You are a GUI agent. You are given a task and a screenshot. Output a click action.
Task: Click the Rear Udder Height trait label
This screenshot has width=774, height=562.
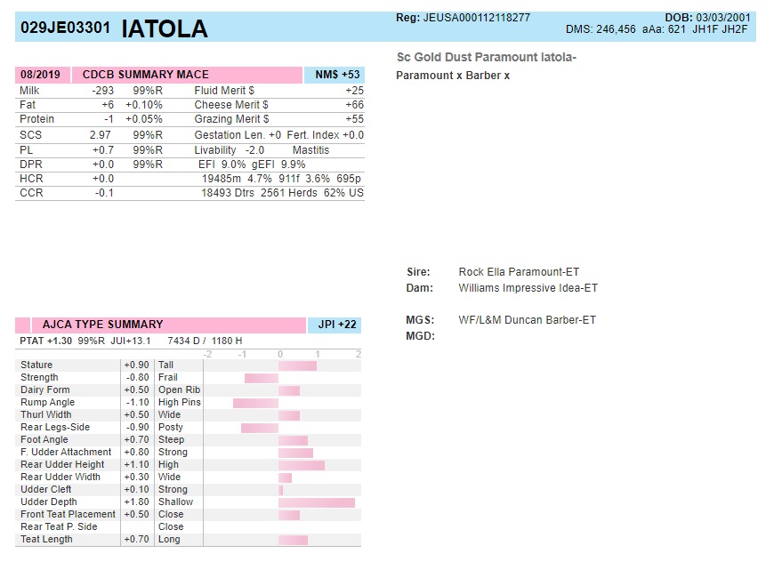[62, 464]
